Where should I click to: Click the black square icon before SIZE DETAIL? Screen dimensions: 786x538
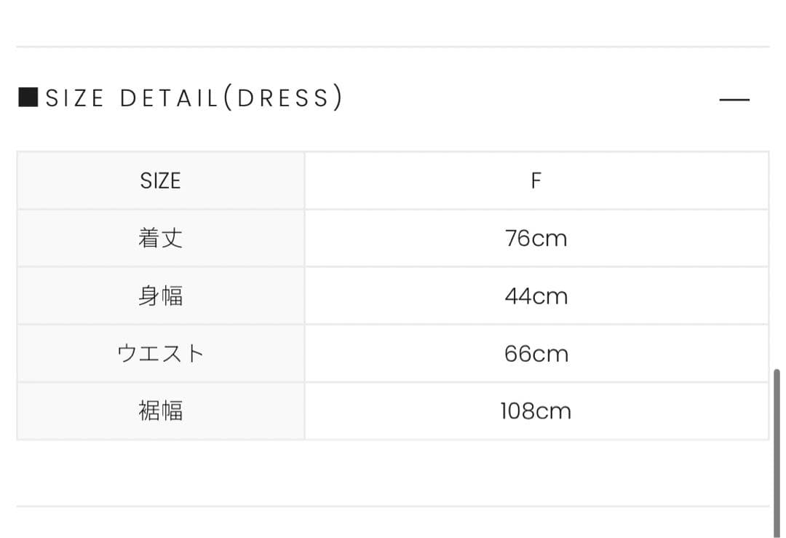pyautogui.click(x=27, y=96)
